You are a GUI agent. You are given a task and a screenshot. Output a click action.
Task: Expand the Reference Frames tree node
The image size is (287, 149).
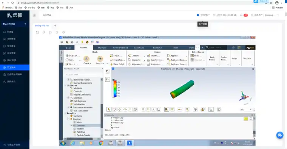point(68,80)
